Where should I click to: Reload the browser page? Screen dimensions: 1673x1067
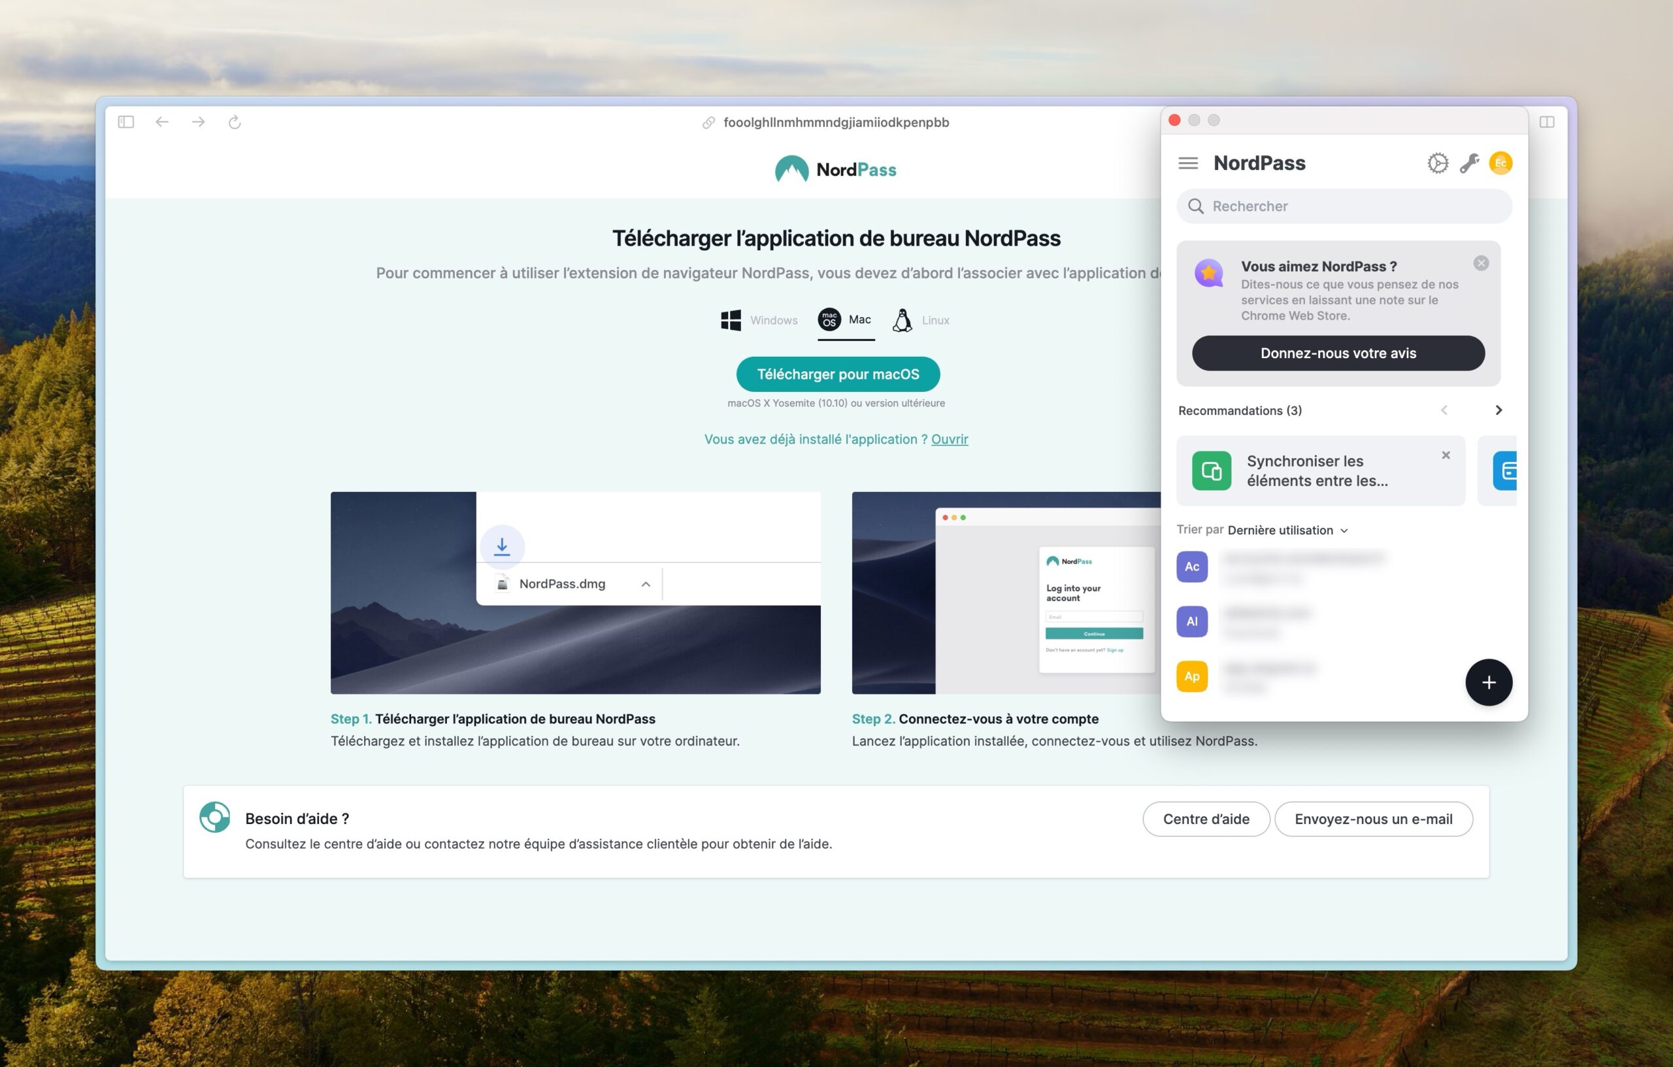click(235, 122)
